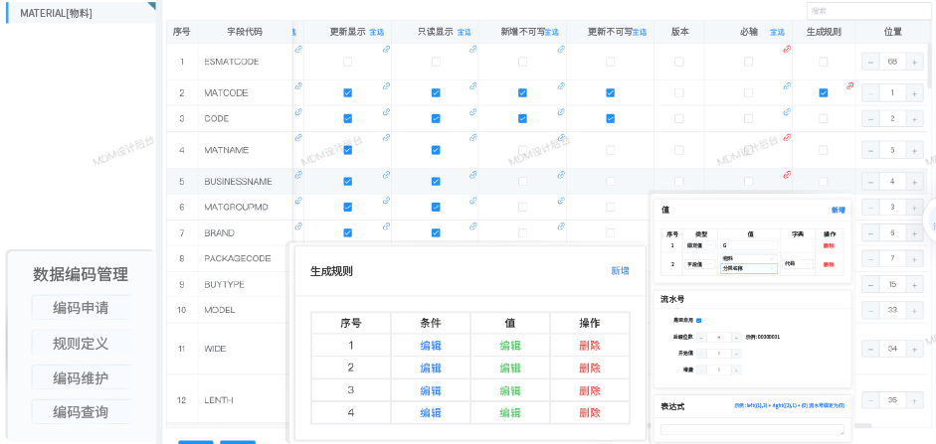Click 删除 for rule row 3
Viewport: 936px width, 444px height.
click(589, 390)
